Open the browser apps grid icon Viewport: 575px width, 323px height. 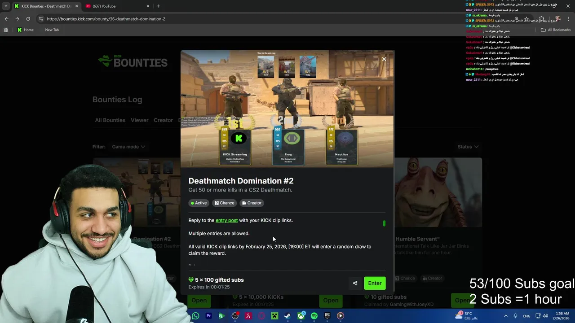point(6,30)
